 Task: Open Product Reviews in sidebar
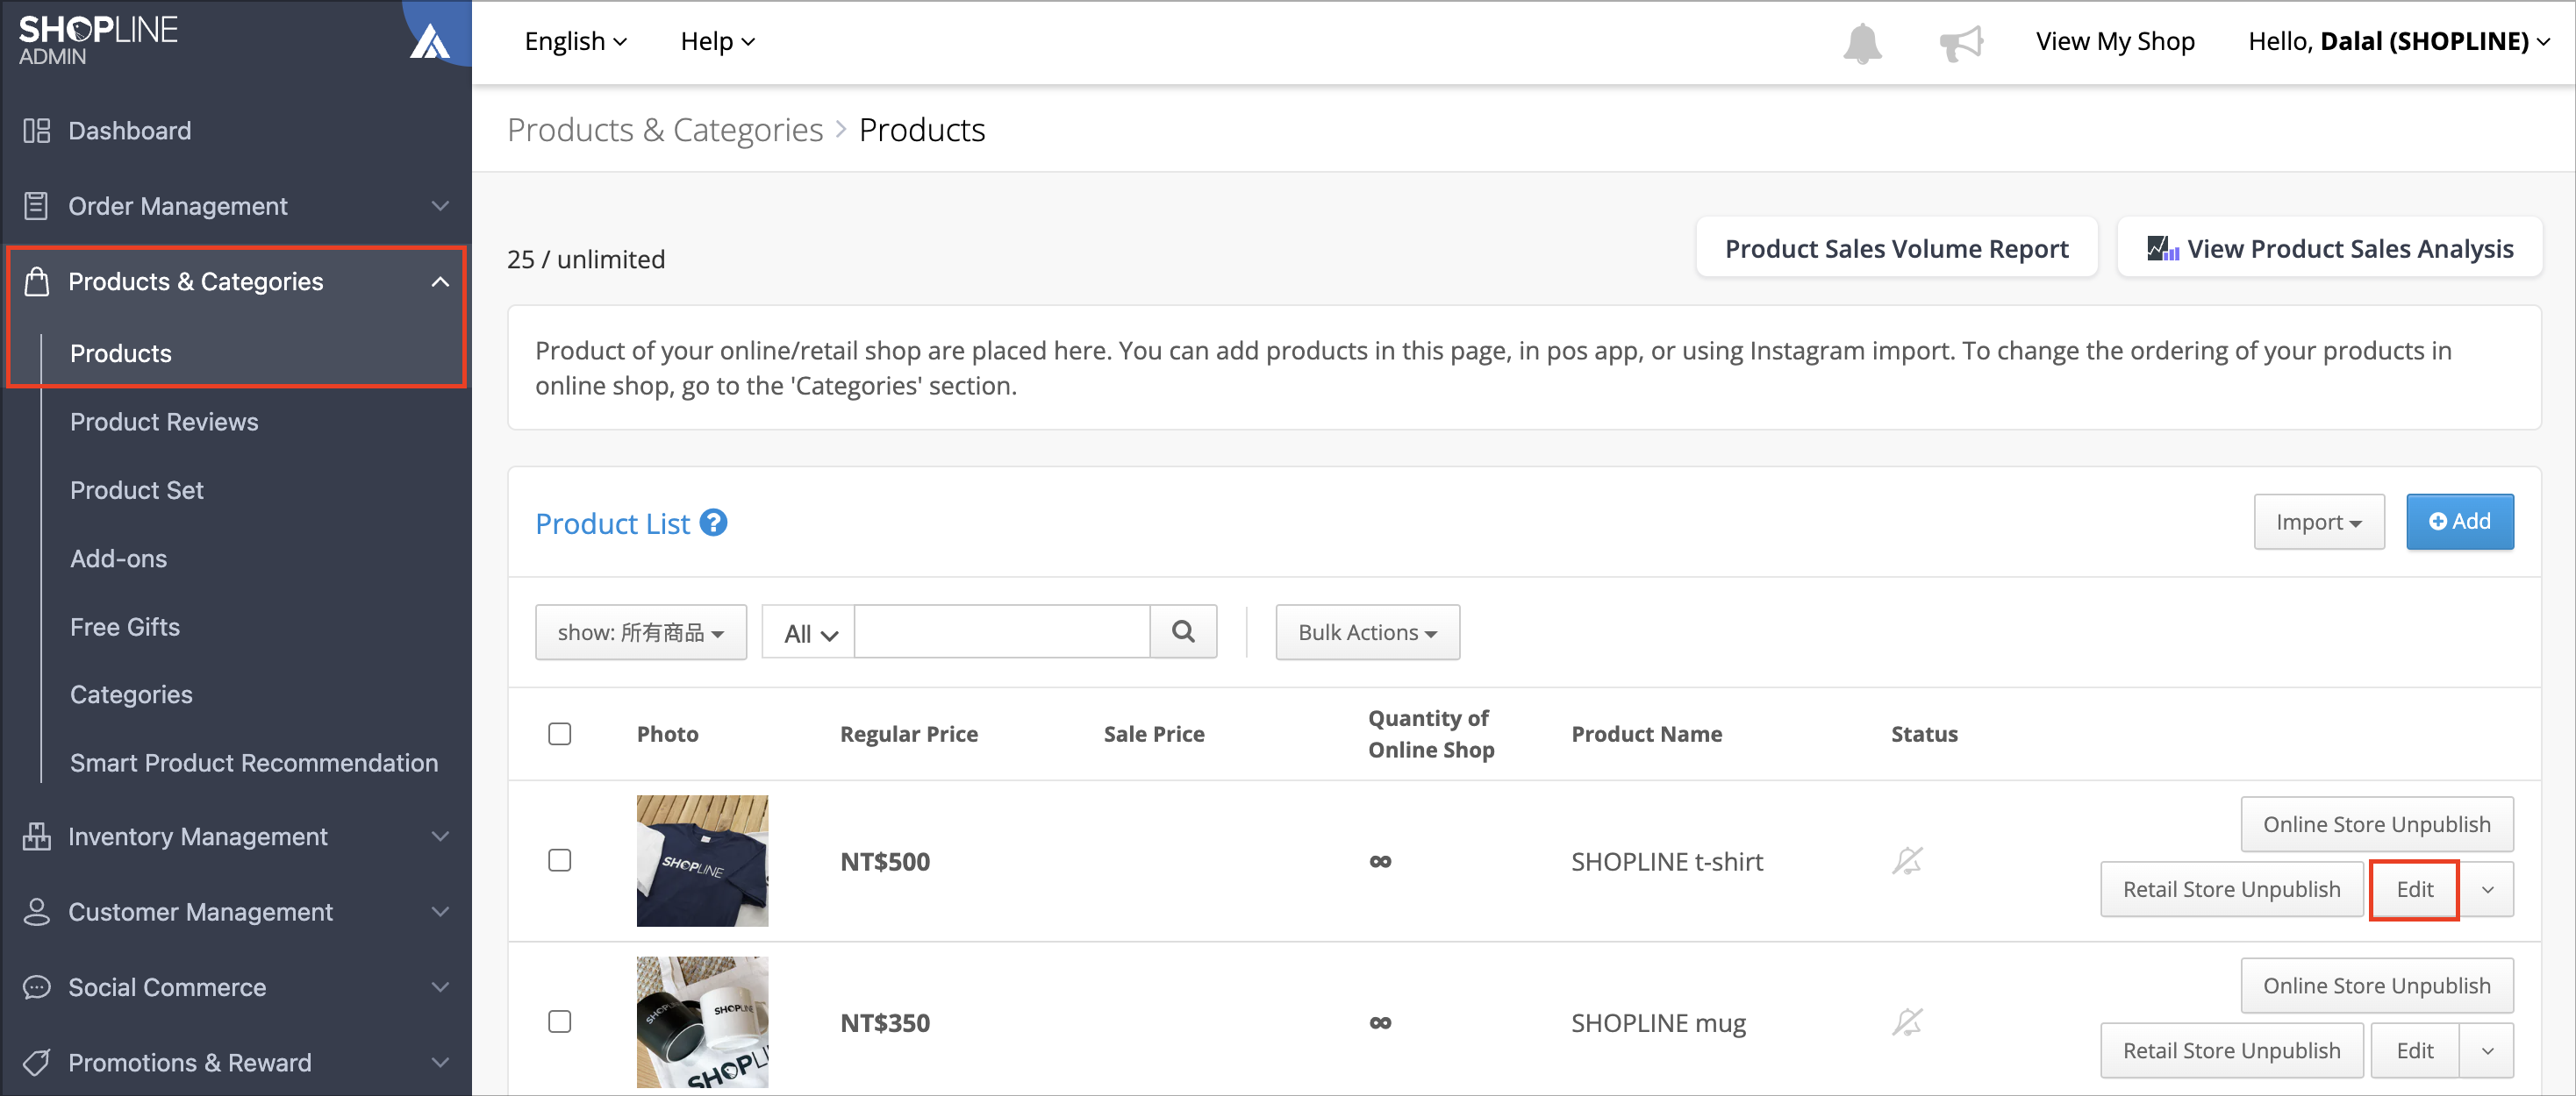[x=164, y=422]
